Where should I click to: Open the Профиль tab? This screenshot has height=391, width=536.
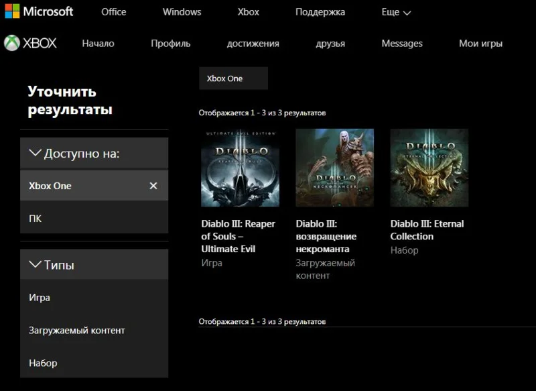click(x=170, y=44)
